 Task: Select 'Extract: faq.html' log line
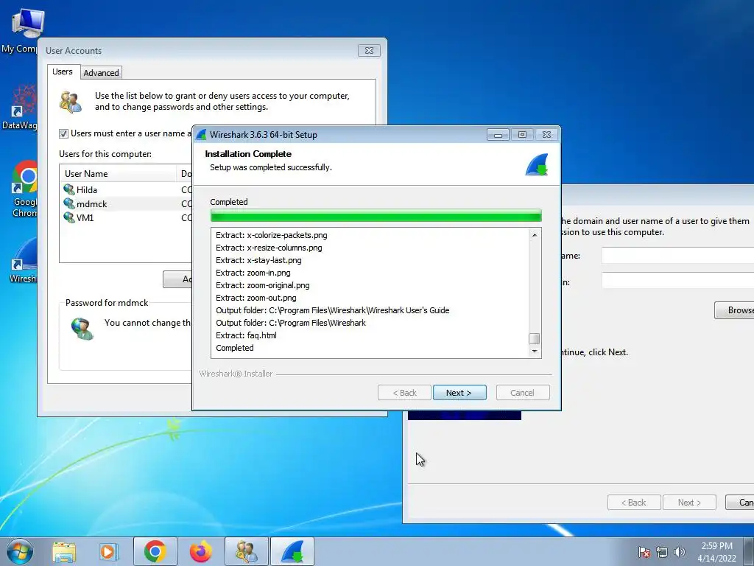coord(246,335)
